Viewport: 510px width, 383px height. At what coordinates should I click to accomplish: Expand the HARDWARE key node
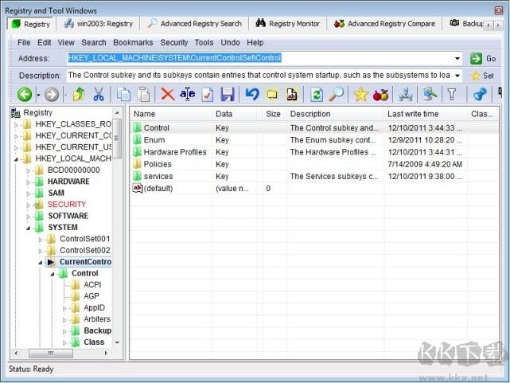point(28,182)
